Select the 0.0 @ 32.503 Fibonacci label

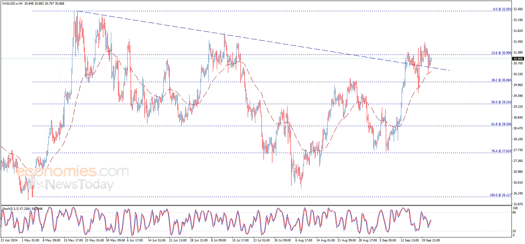coord(502,9)
